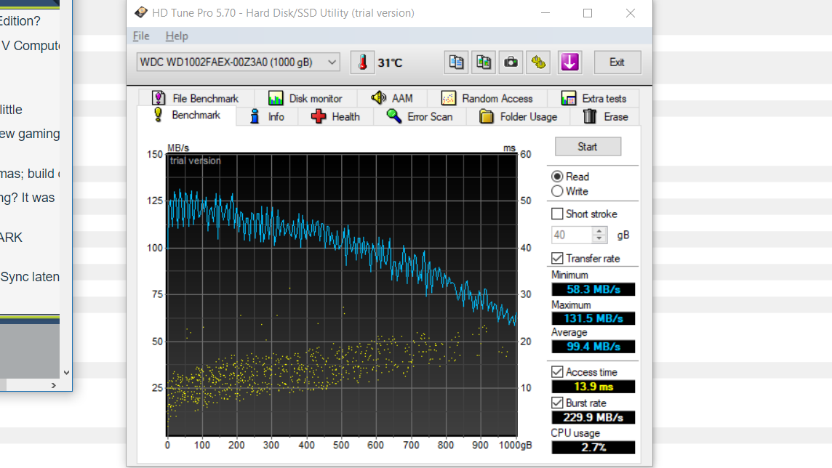
Task: Switch to the Folder Usage tab
Action: 519,116
